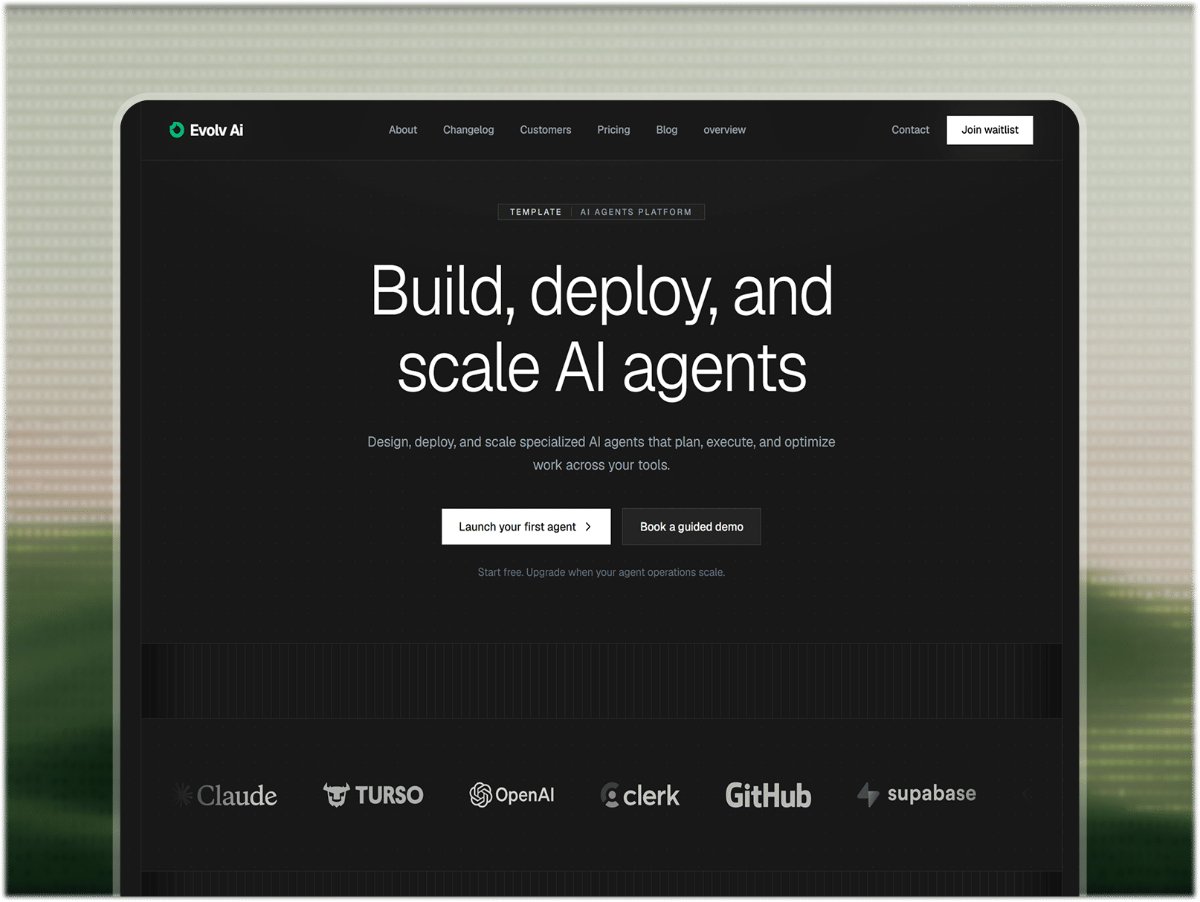Click the TURSO wordmark
This screenshot has height=902, width=1200.
pyautogui.click(x=389, y=795)
